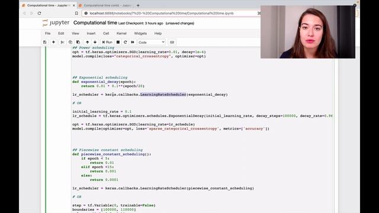
Task: Rename notebook title Computational time
Action: [x=95, y=22]
